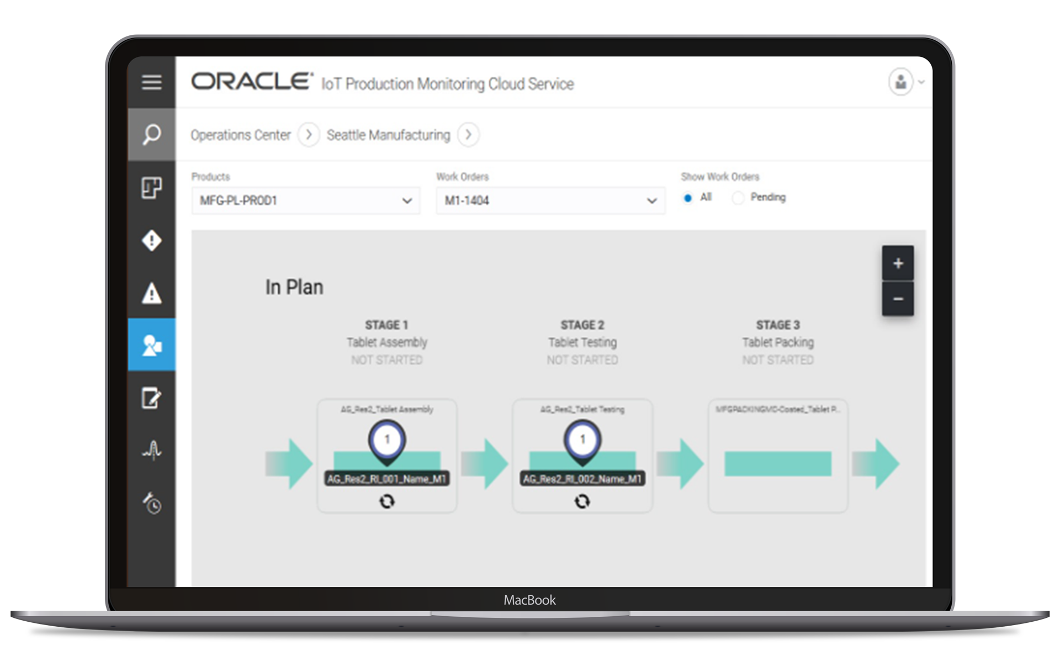Viewport: 1060px width, 672px height.
Task: Click the Stage 2 work order pin
Action: click(x=582, y=441)
